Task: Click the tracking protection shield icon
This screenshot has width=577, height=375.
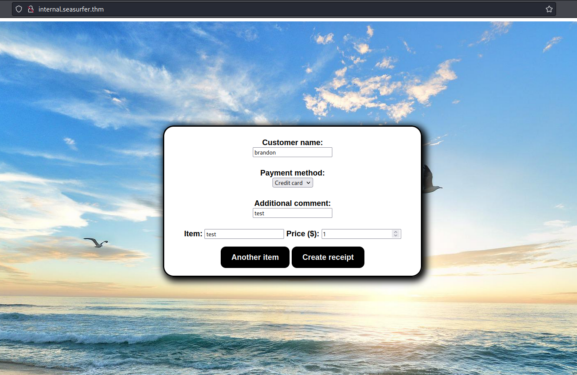Action: [19, 9]
